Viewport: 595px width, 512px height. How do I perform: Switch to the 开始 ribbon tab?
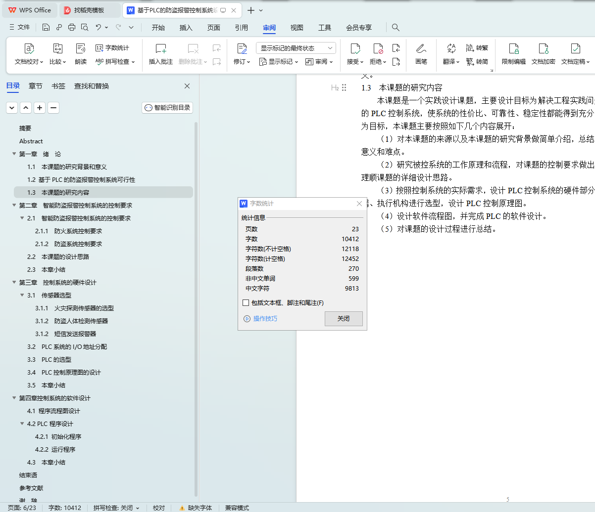158,28
